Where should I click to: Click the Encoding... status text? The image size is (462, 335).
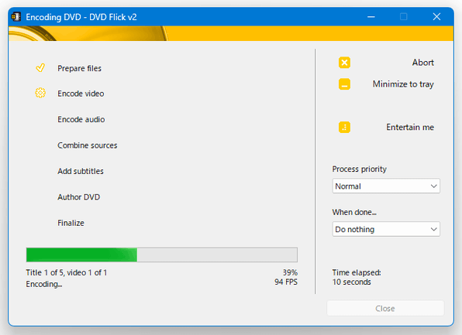coord(44,284)
